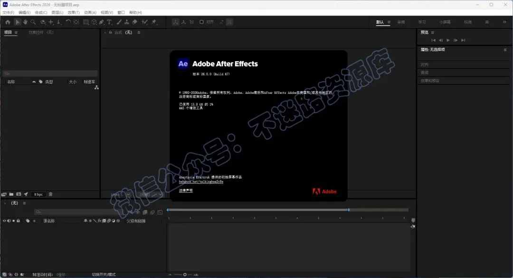This screenshot has width=513, height=278.
Task: Open the 合成(C) menu
Action: point(41,12)
